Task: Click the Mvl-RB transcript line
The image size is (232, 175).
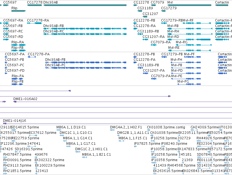Action: tap(190, 29)
